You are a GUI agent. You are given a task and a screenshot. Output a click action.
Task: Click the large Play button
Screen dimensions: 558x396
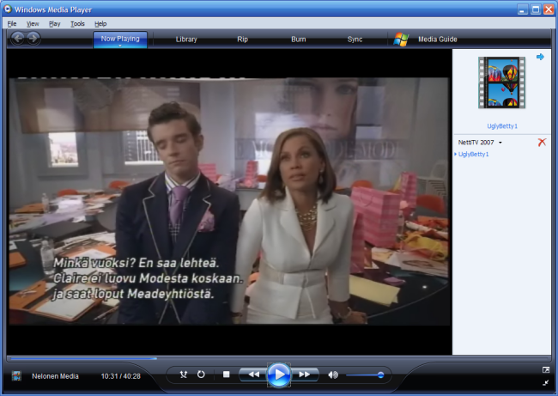coord(279,375)
